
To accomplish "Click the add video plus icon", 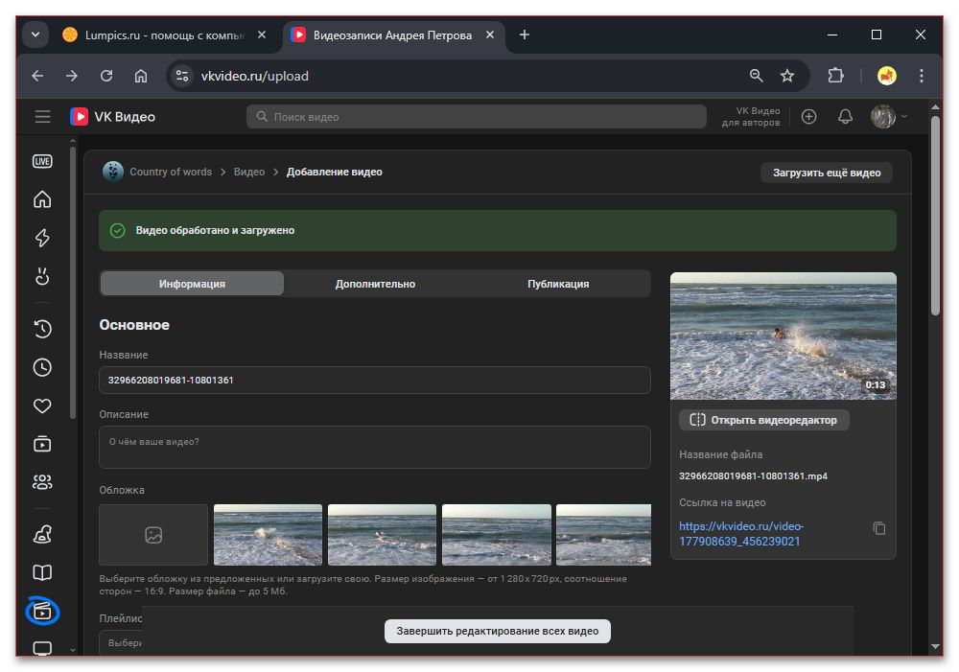I will click(808, 117).
